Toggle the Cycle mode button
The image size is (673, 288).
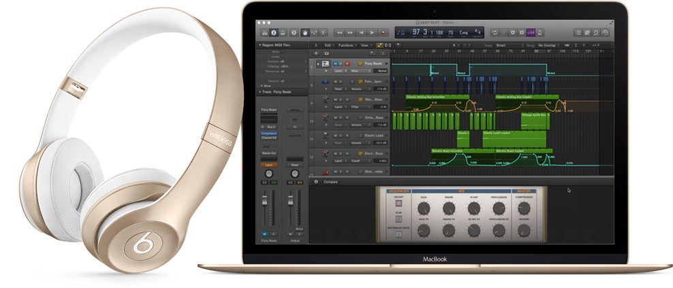(495, 33)
